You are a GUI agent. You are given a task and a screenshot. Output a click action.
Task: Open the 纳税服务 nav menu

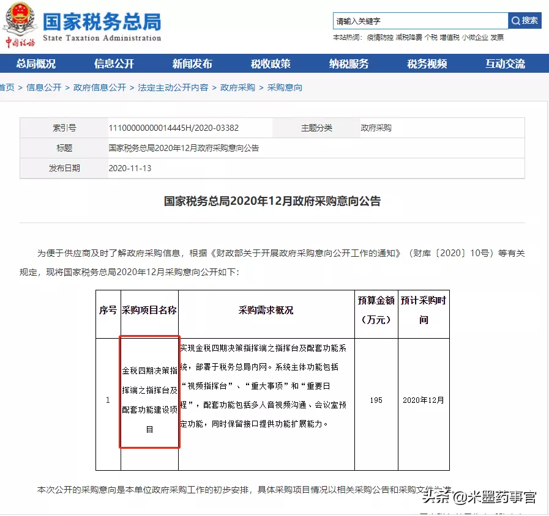click(x=349, y=64)
